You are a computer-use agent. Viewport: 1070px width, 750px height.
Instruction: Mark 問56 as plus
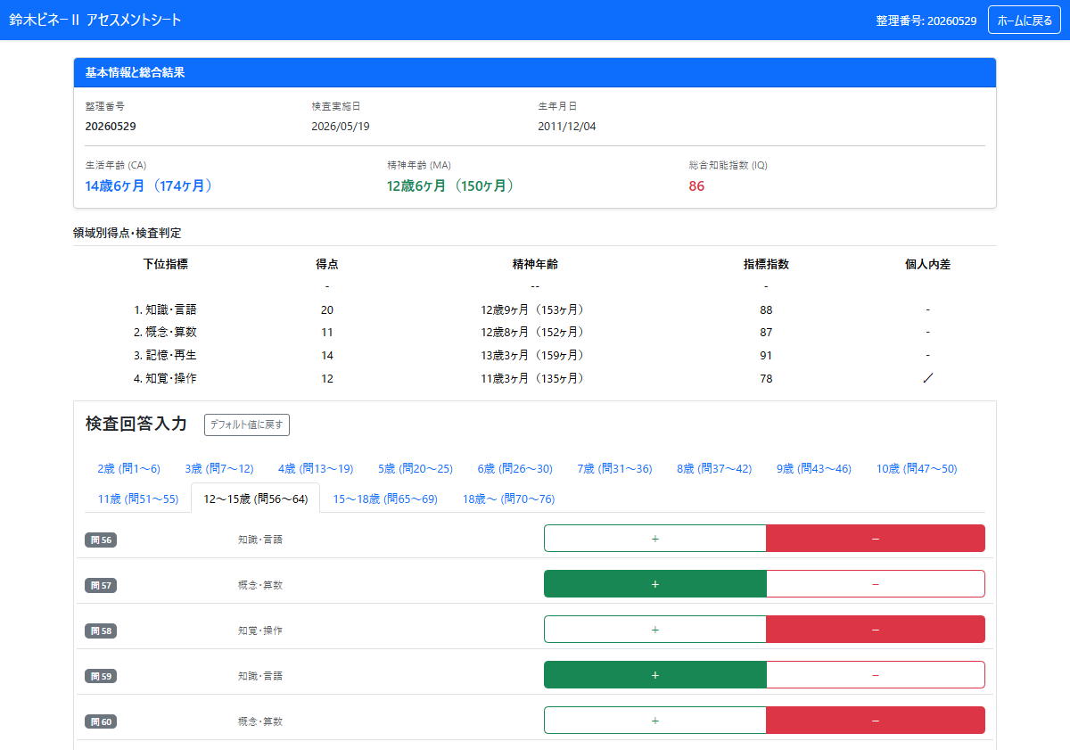[x=655, y=539]
